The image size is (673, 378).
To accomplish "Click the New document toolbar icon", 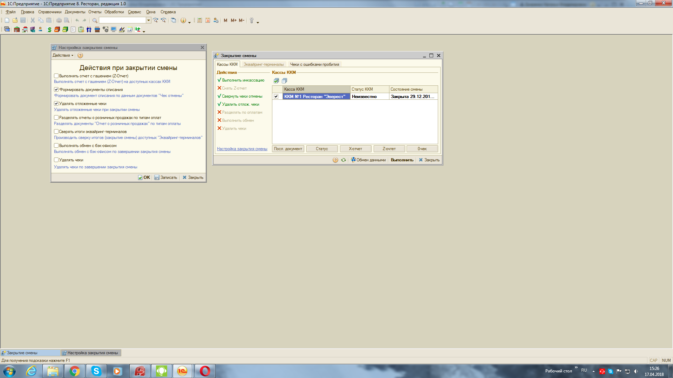I will [x=7, y=20].
